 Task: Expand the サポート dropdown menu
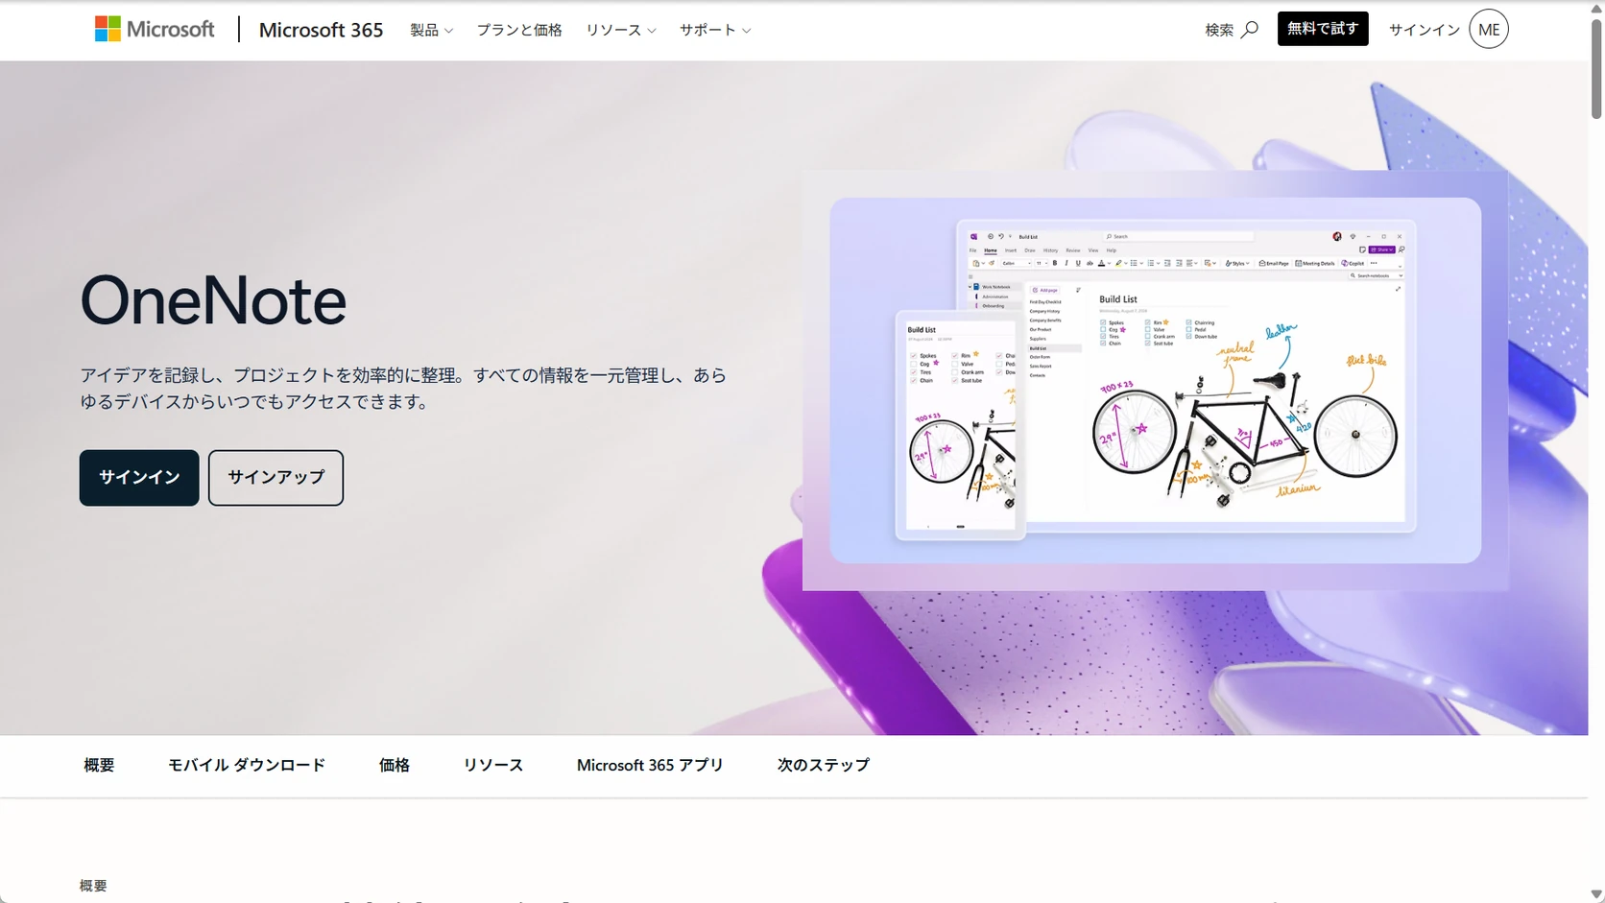(x=715, y=30)
